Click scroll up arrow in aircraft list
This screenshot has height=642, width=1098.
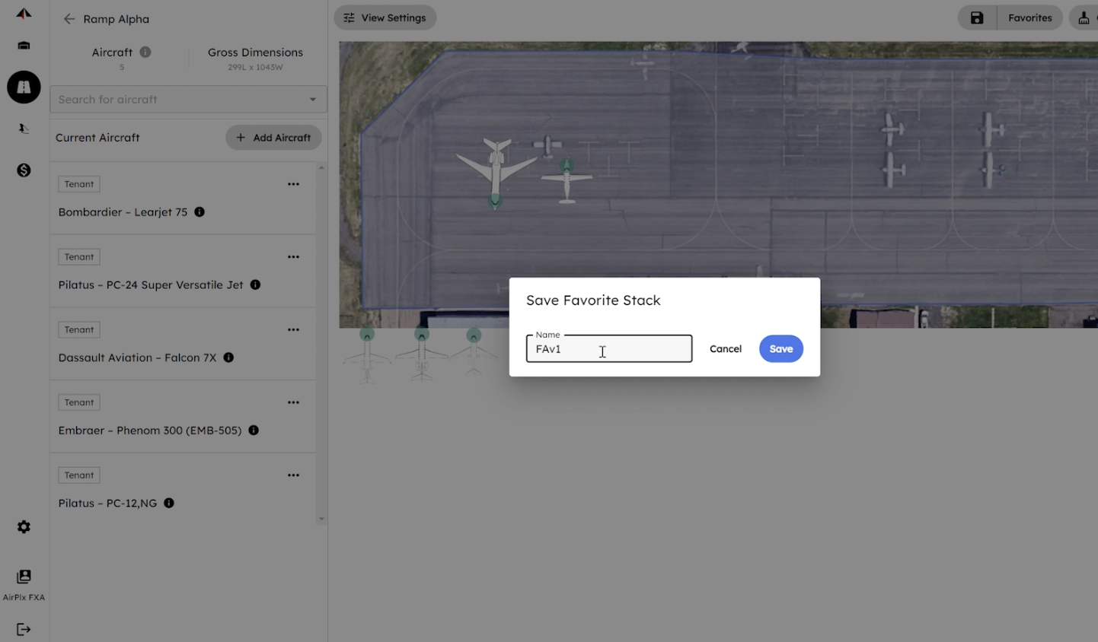point(321,167)
